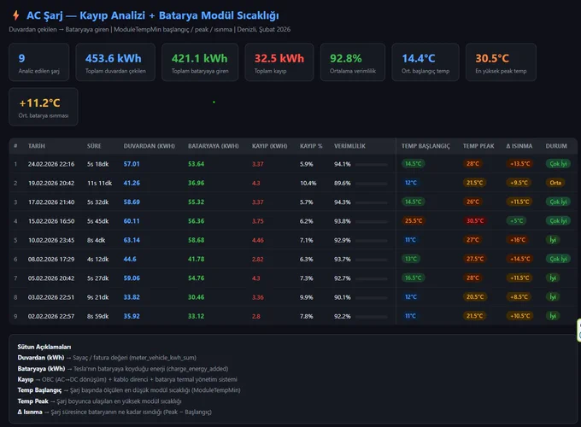Select the date '10.02.2026 23:45'
This screenshot has width=581, height=427.
pyautogui.click(x=51, y=240)
